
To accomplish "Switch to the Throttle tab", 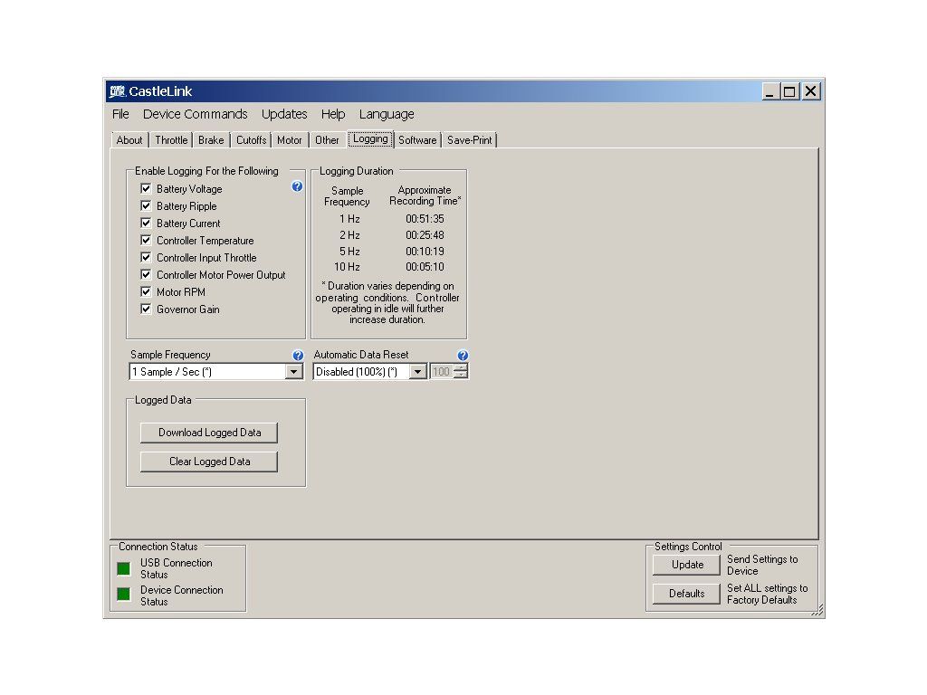I will click(x=171, y=140).
